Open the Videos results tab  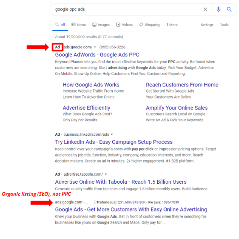124,25
